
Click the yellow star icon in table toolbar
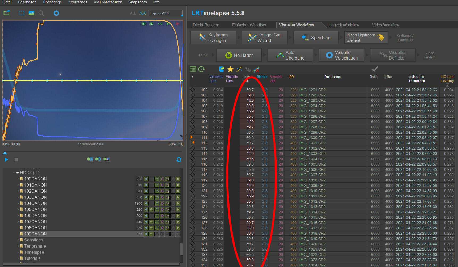(x=230, y=69)
